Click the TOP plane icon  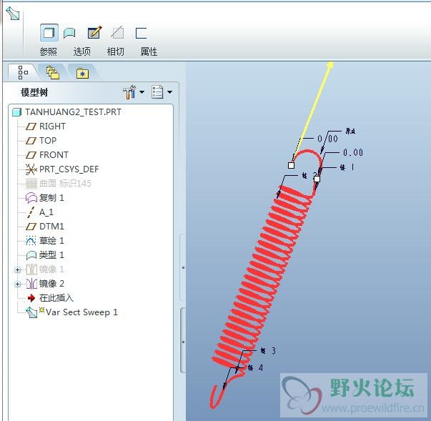click(x=31, y=141)
